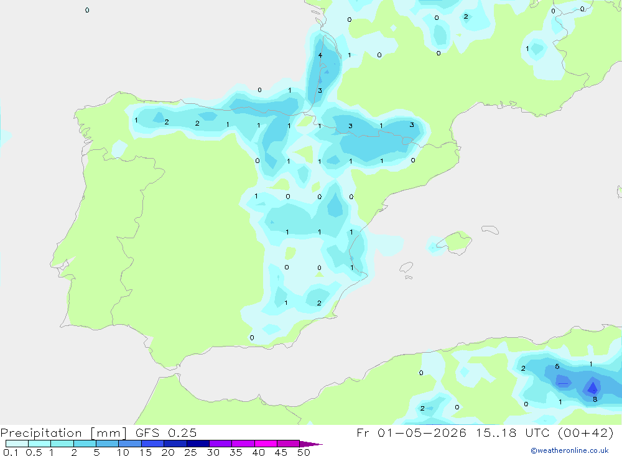Screen dimensions: 622x456
Task: Click the legend label '40'
Action: pos(259,452)
